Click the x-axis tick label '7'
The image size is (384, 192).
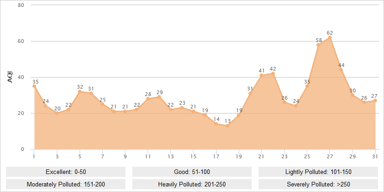coord(102,156)
